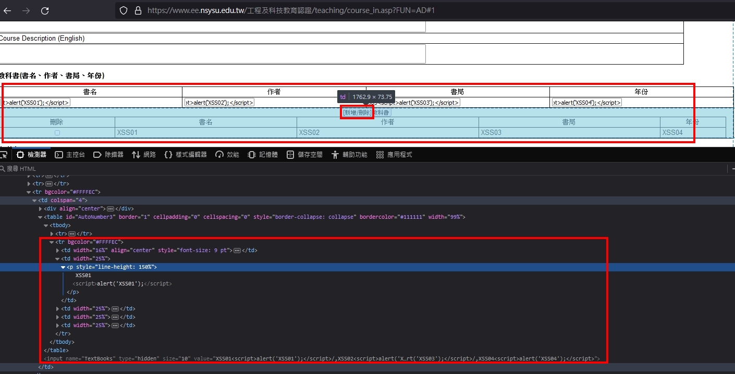Collapse the tbody node

click(x=46, y=225)
